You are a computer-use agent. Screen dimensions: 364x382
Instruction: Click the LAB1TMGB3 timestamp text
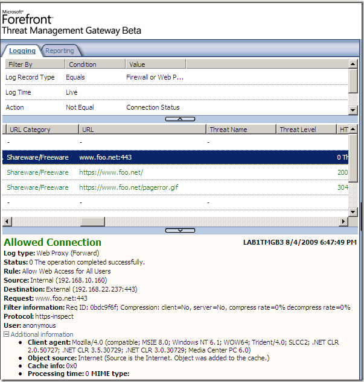tap(300, 242)
